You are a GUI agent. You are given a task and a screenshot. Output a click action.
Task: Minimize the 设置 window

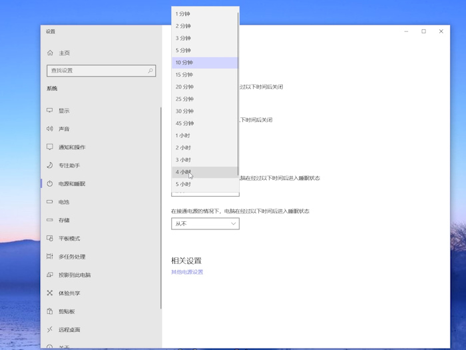coord(406,31)
